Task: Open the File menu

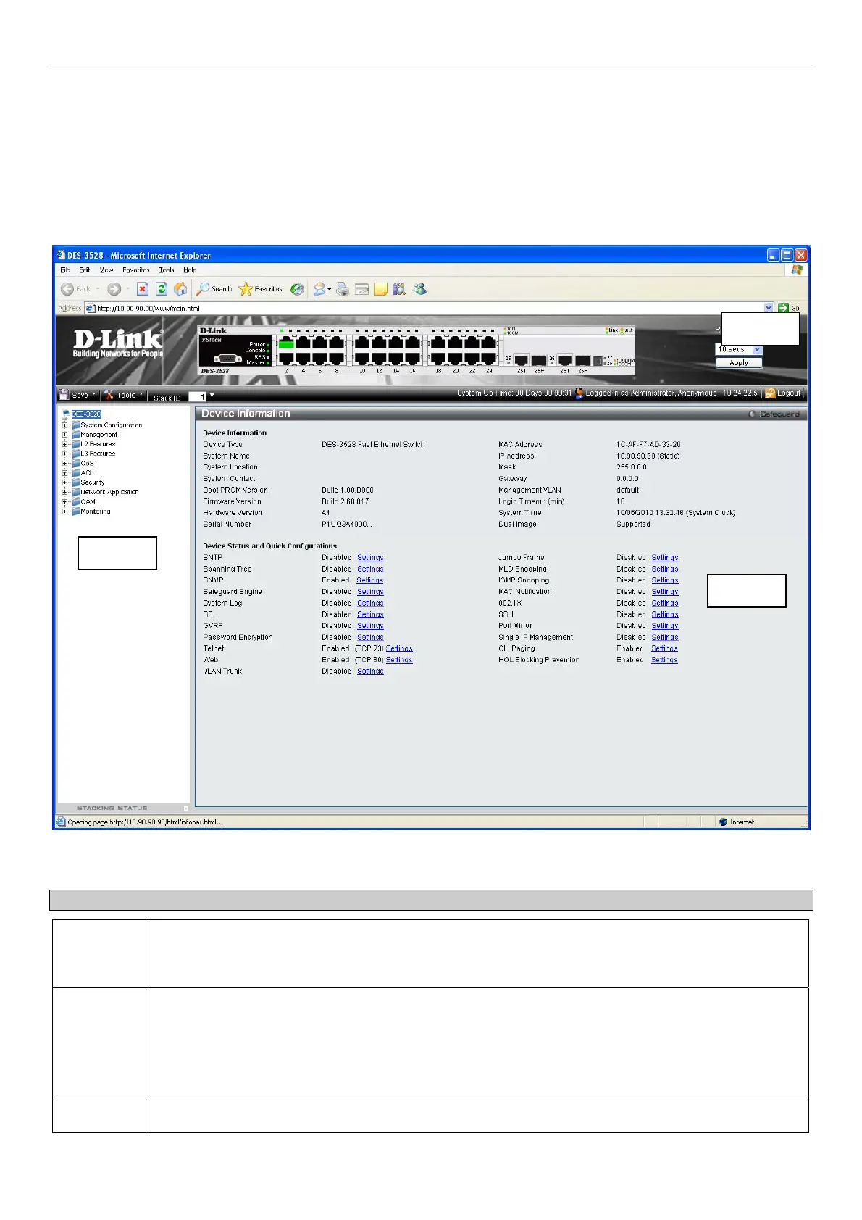Action: point(65,270)
